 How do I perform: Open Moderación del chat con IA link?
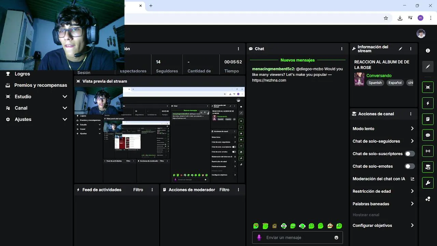point(383,179)
